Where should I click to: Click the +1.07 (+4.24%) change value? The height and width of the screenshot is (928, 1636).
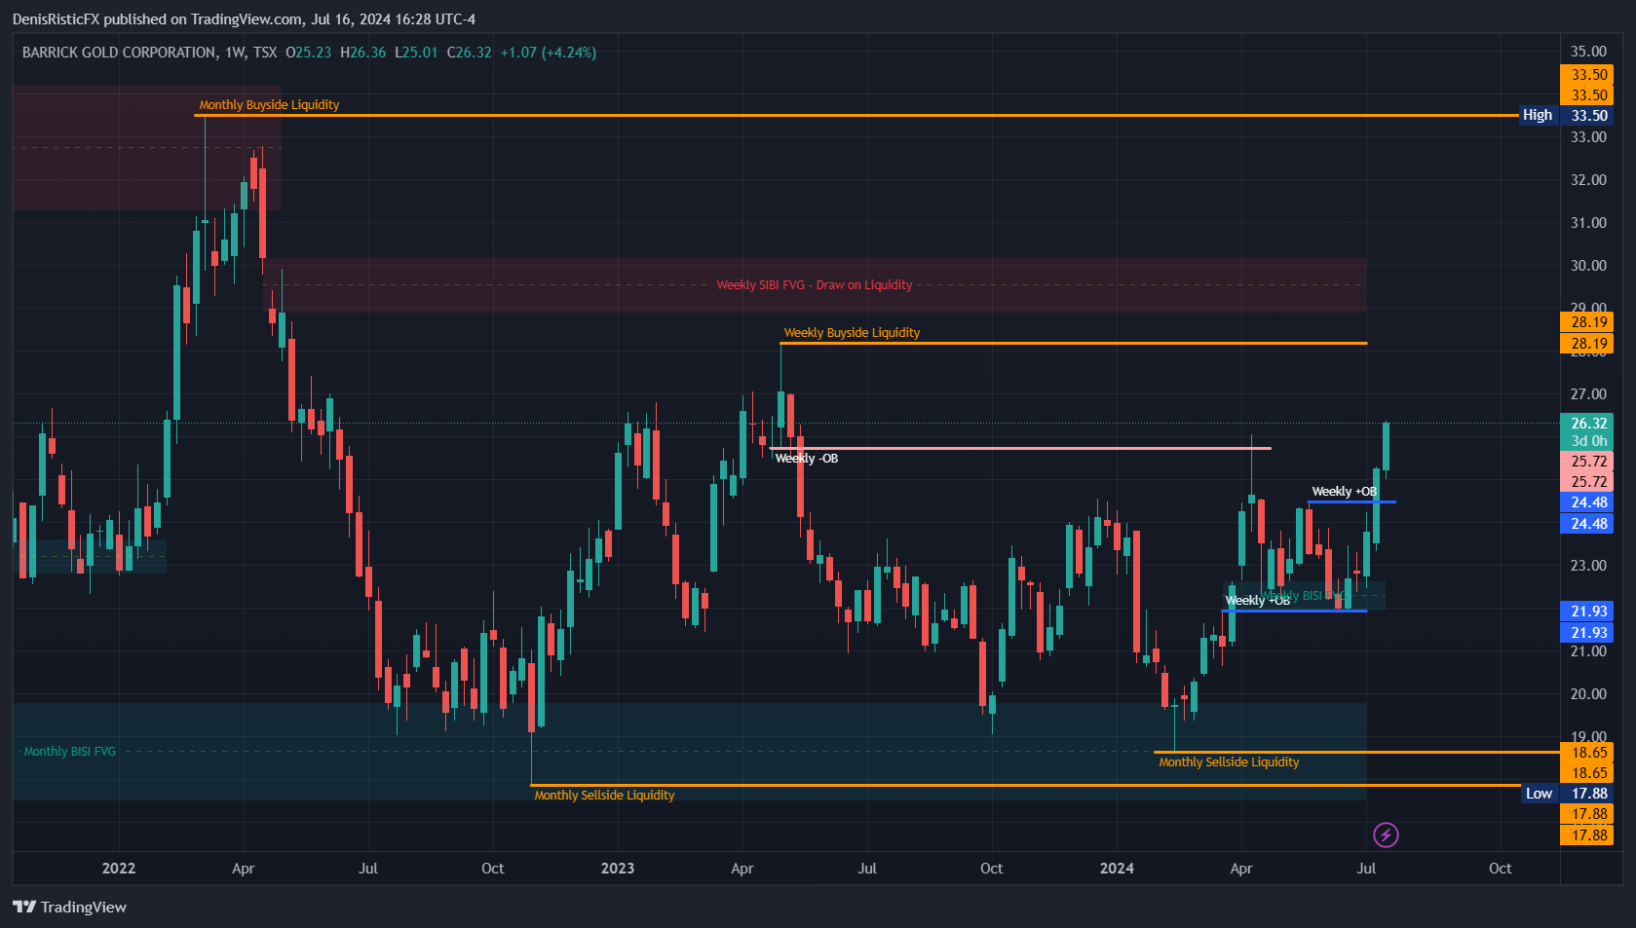tap(549, 53)
